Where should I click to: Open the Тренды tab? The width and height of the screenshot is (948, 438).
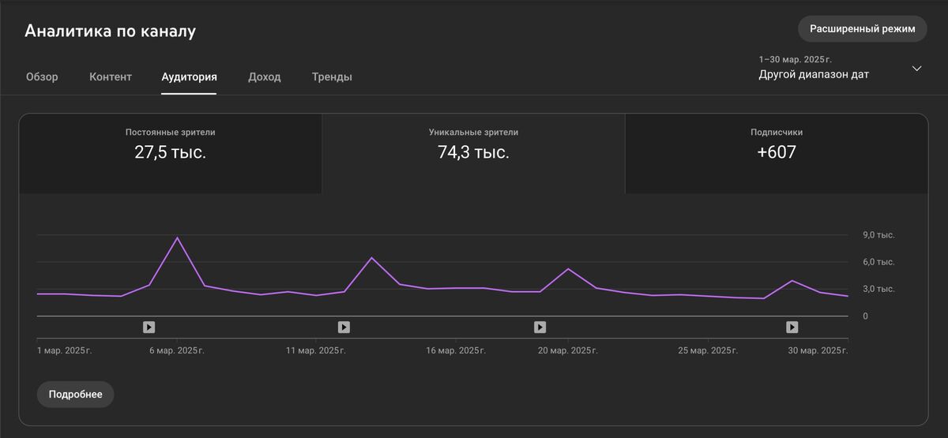coord(332,77)
